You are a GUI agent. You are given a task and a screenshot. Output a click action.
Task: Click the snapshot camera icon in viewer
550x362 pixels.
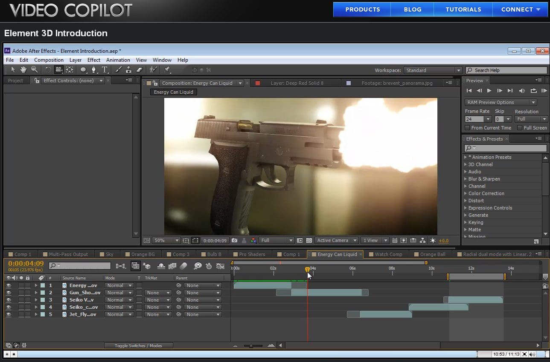[x=234, y=241]
